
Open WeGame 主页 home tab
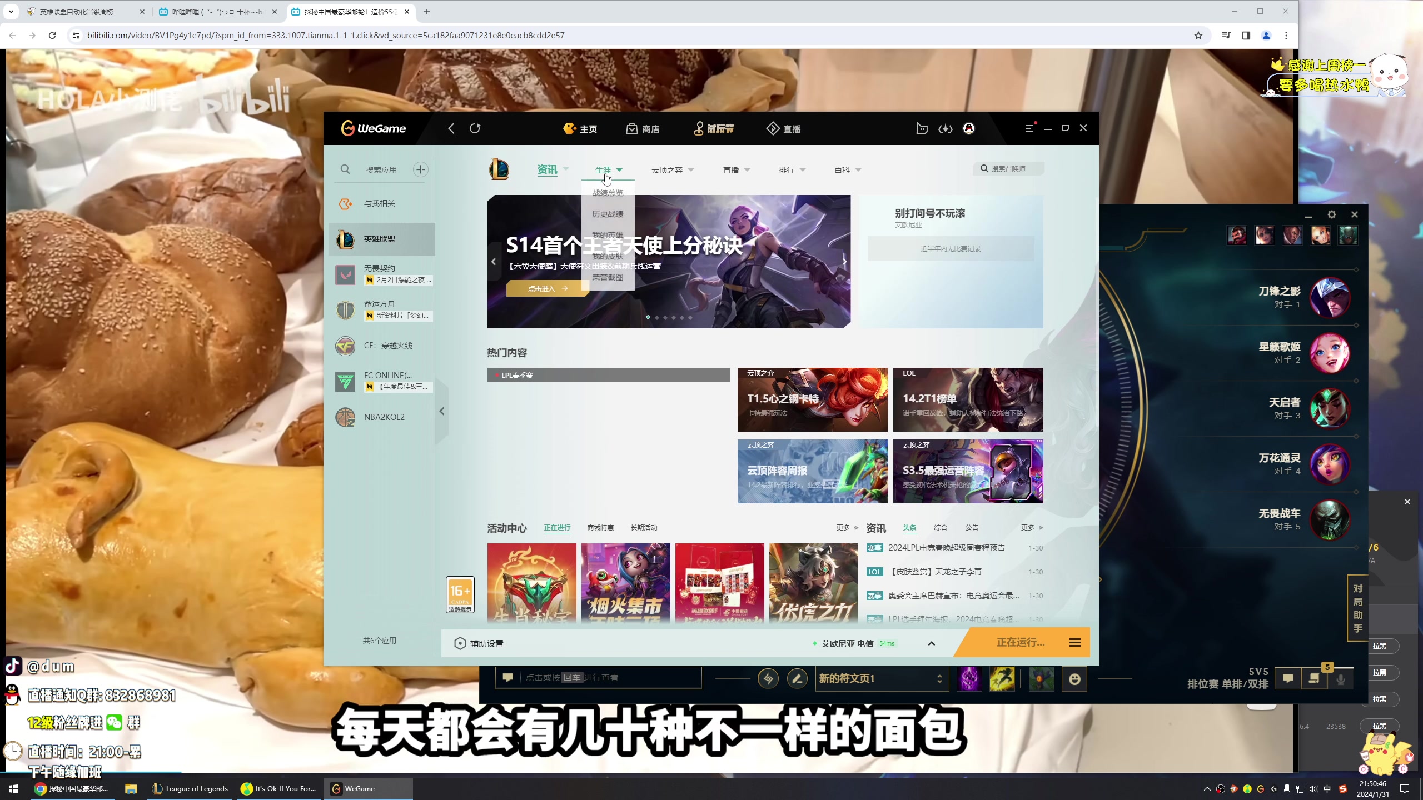tap(580, 129)
